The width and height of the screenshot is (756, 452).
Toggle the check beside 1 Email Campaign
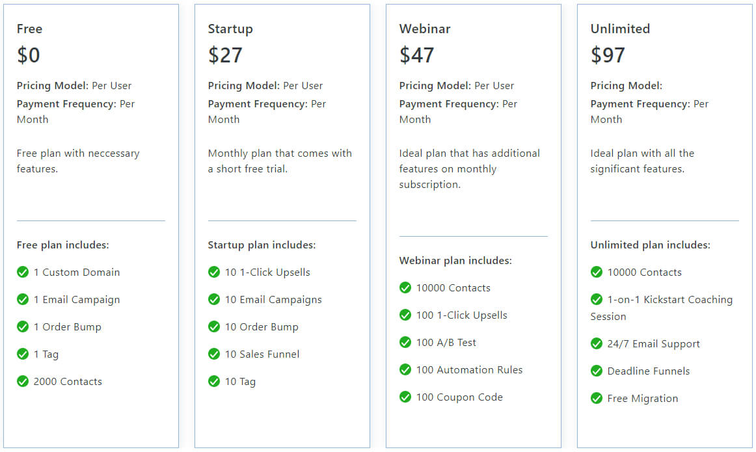(23, 299)
